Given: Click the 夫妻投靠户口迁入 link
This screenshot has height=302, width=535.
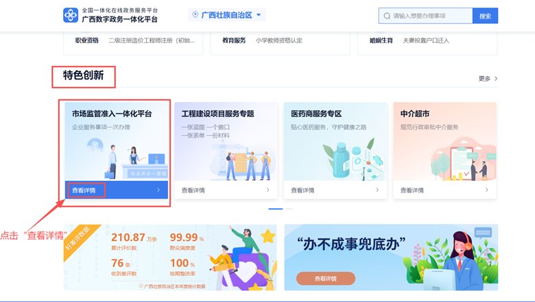Looking at the screenshot, I should pyautogui.click(x=426, y=40).
